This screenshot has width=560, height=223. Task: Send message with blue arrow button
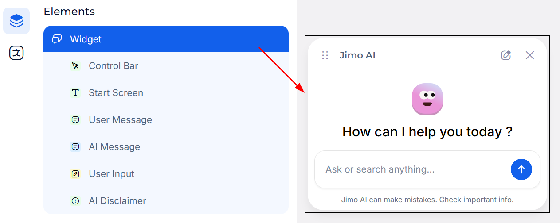pos(521,169)
